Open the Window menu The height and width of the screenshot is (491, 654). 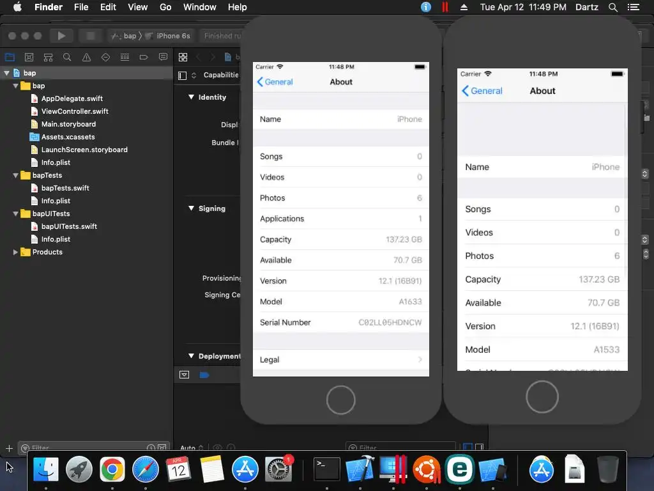tap(199, 7)
